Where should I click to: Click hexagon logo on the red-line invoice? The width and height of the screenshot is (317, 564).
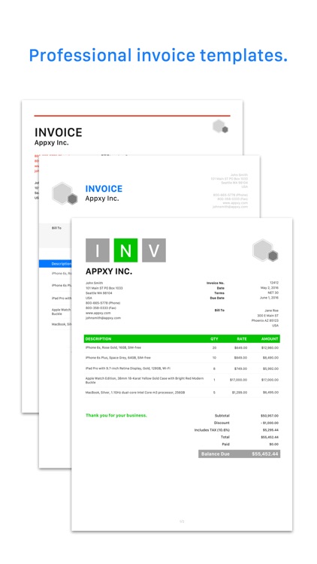[x=220, y=126]
